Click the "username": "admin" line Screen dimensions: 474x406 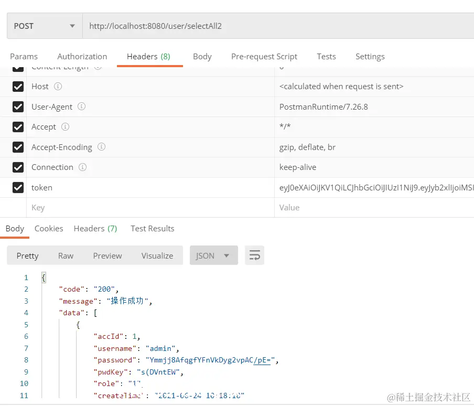[x=136, y=348]
